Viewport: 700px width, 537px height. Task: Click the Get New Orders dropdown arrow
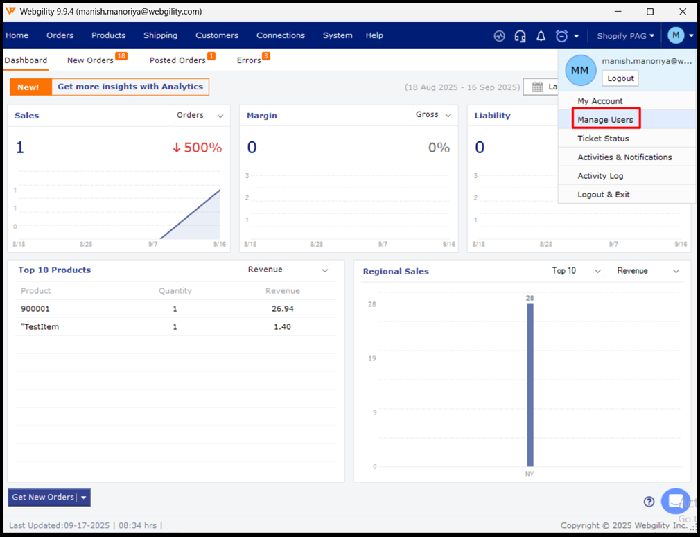click(84, 498)
